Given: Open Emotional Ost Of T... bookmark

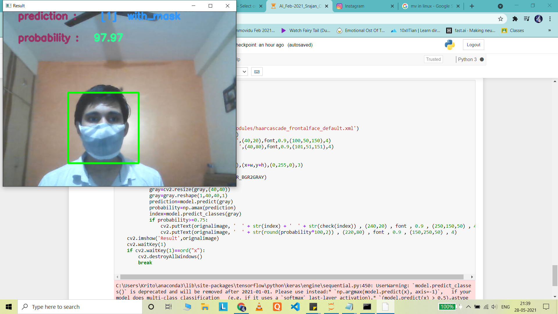Looking at the screenshot, I should point(361,31).
